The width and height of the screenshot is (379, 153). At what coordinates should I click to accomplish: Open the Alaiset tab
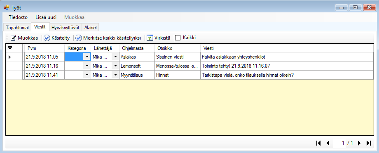pos(91,27)
